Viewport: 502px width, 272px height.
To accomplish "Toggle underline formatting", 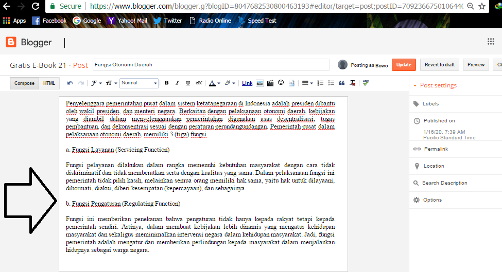I will (188, 83).
